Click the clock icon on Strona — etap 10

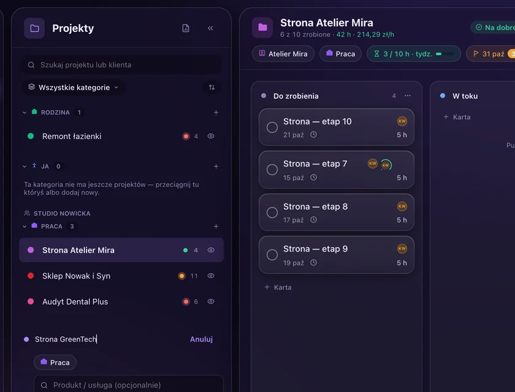coord(314,135)
